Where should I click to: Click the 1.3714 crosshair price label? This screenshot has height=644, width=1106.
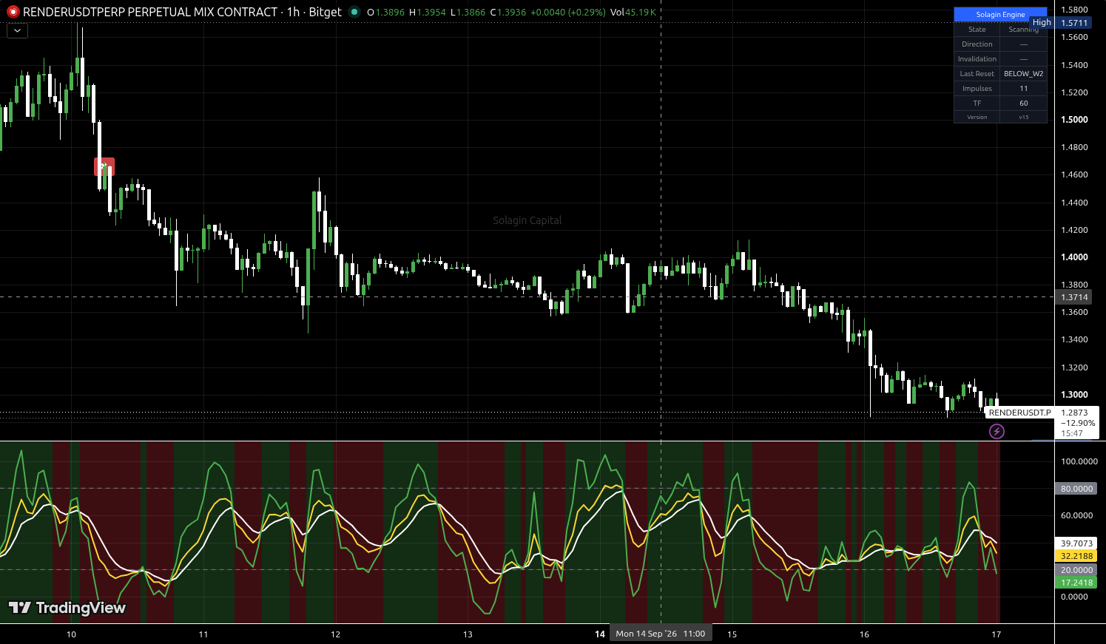(x=1074, y=297)
